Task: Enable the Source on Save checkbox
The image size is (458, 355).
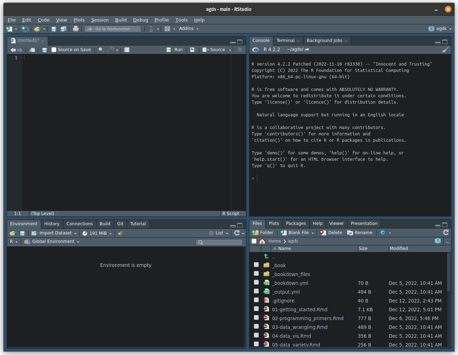Action: pos(54,50)
